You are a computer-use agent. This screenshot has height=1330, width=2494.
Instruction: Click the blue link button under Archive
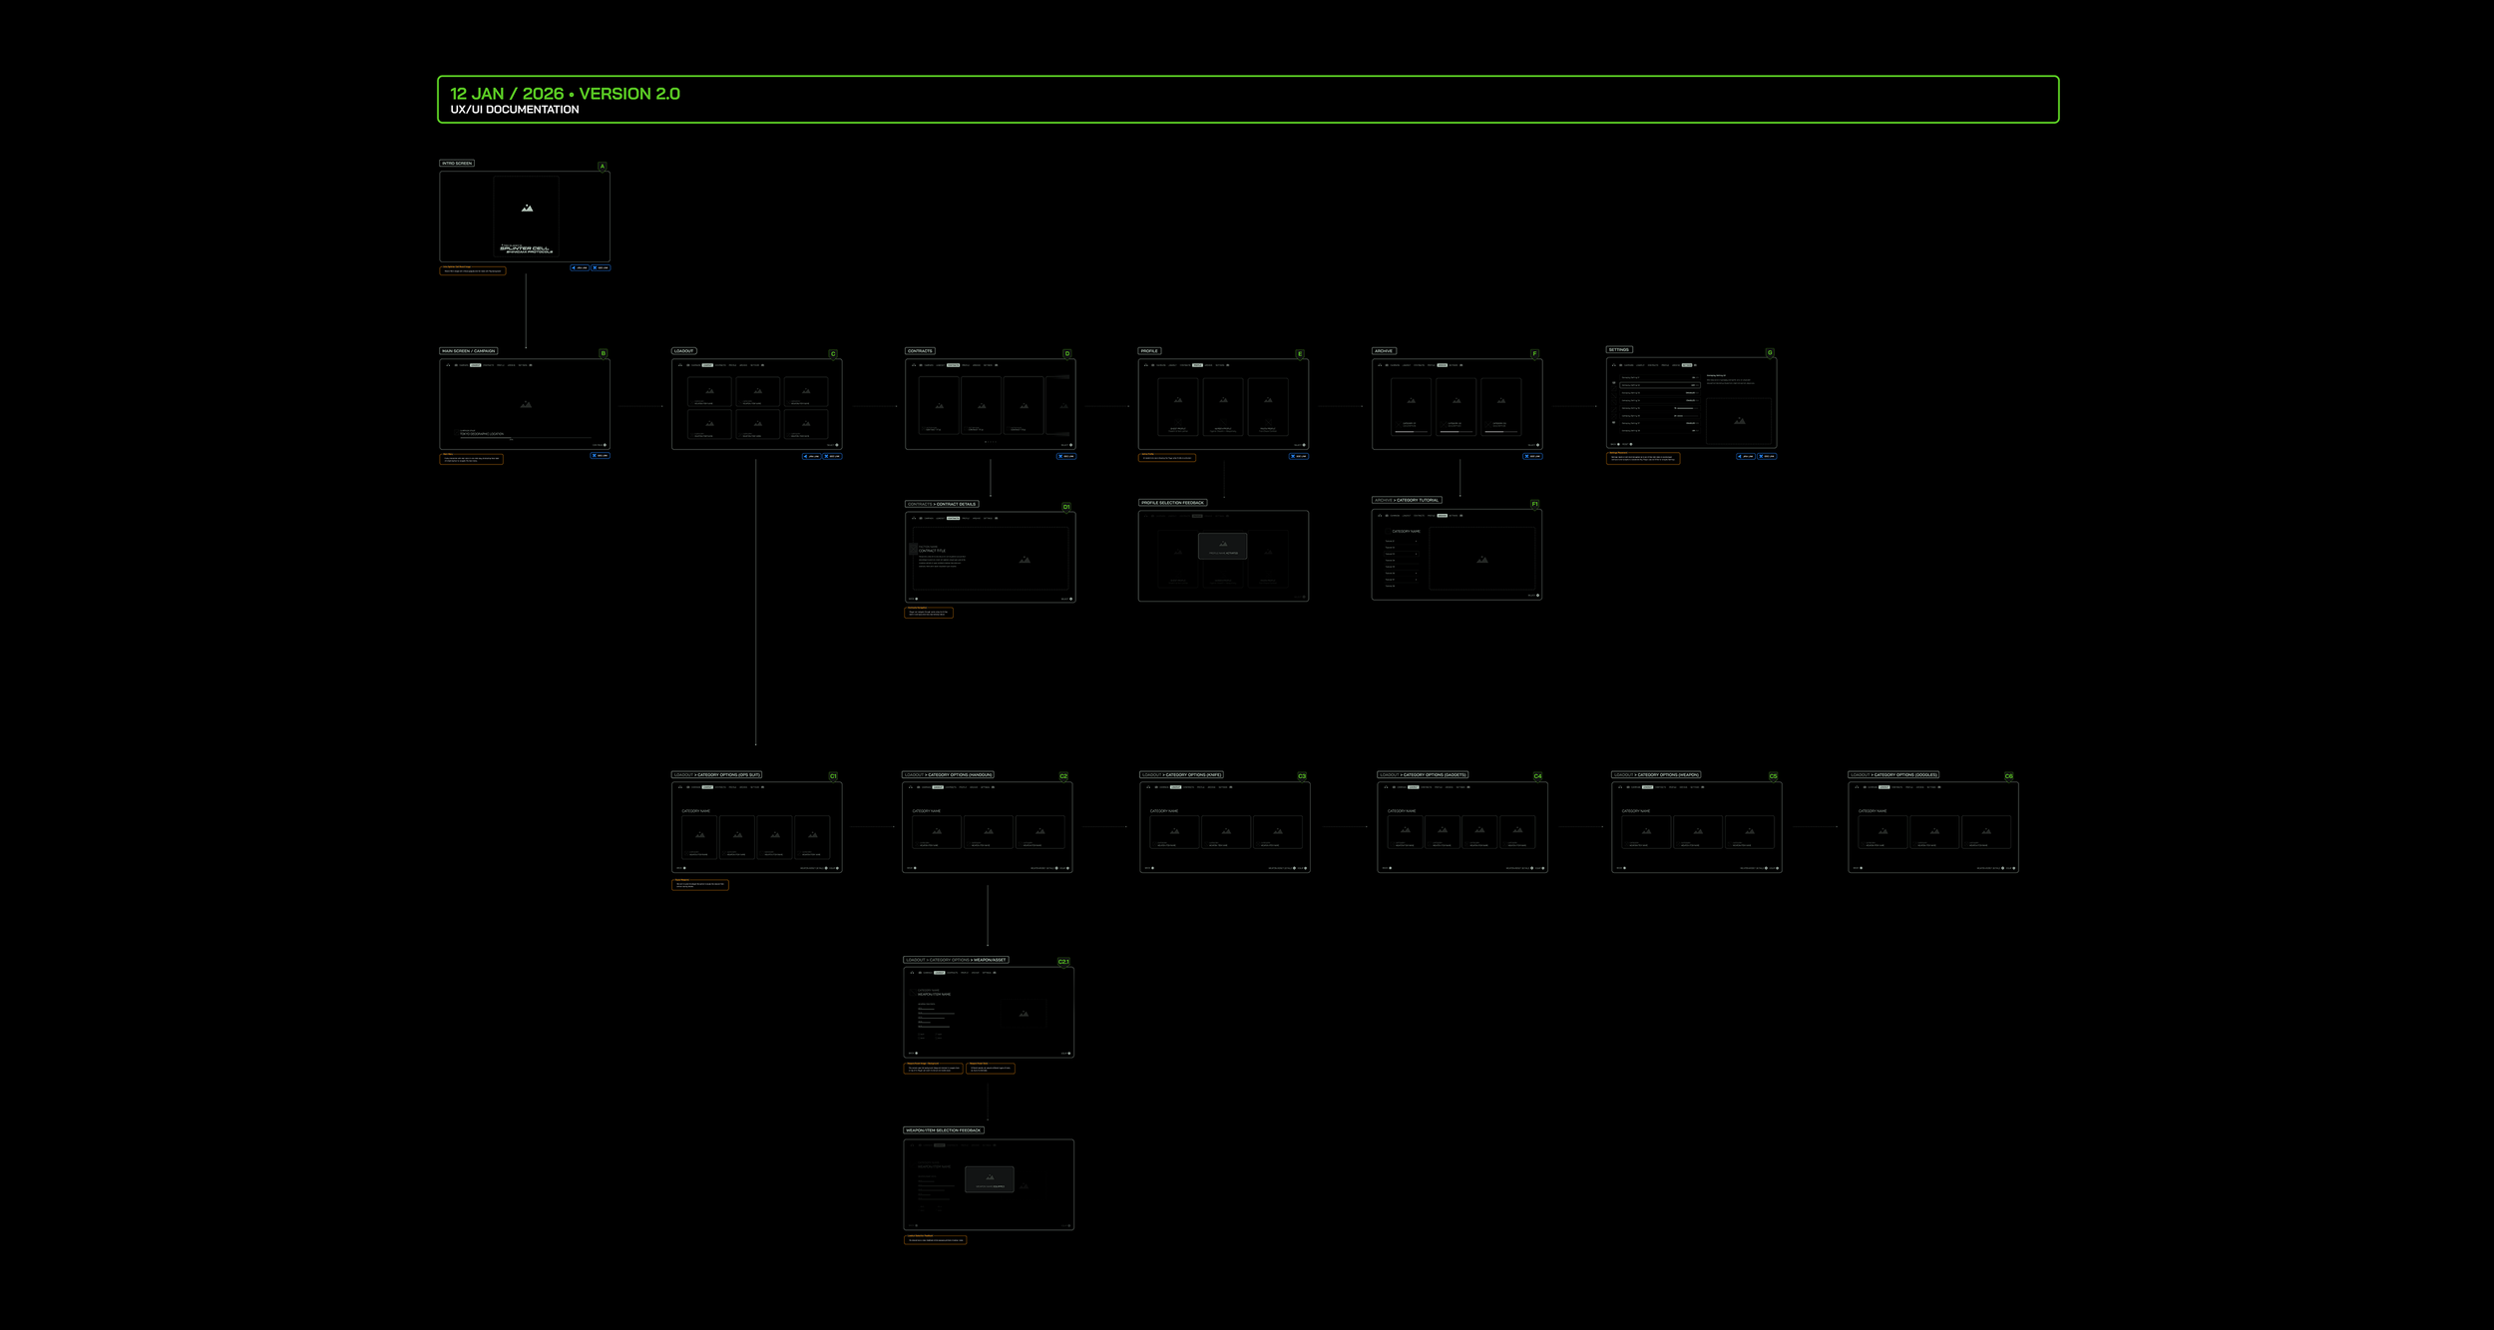pyautogui.click(x=1532, y=456)
